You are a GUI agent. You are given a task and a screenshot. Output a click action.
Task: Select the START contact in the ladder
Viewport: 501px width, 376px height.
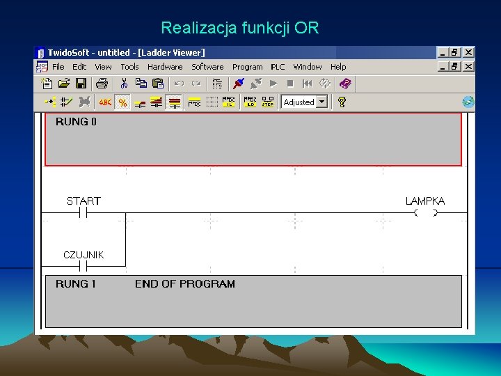(x=83, y=212)
